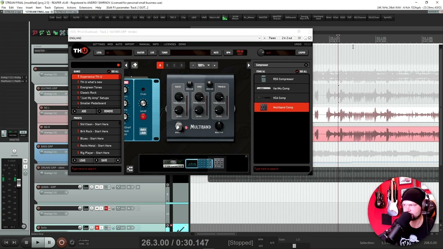The width and height of the screenshot is (443, 249).
Task: Open Reaper Extensions menu
Action: (x=86, y=7)
